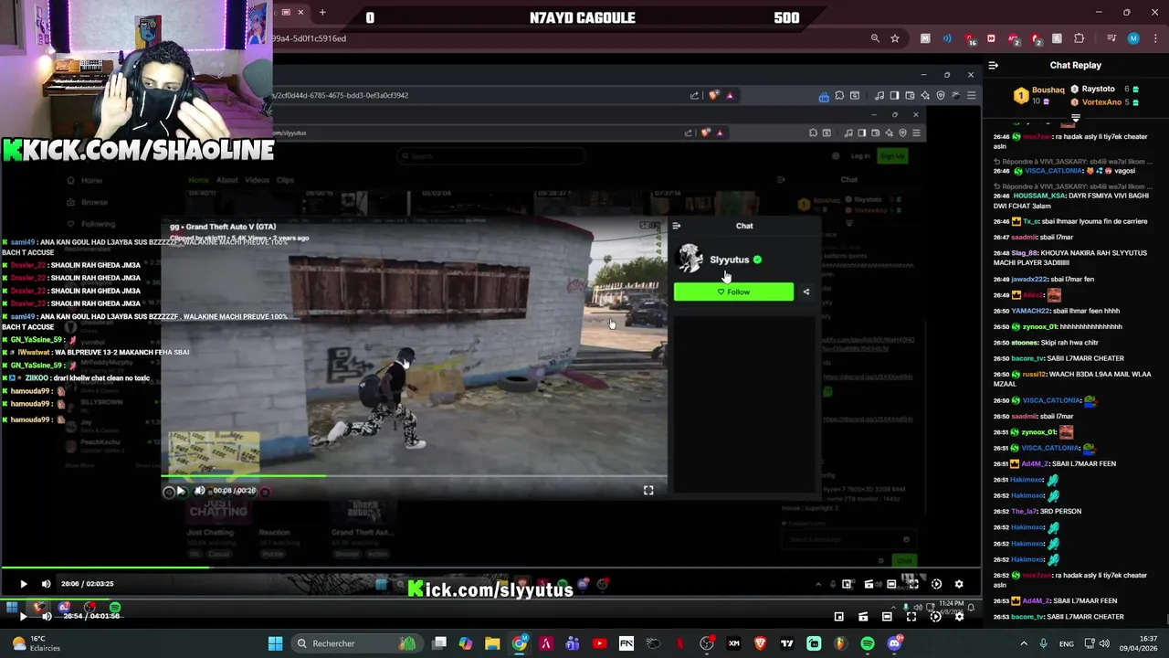Open Brave browser on the taskbar
1169x658 pixels.
[760, 643]
